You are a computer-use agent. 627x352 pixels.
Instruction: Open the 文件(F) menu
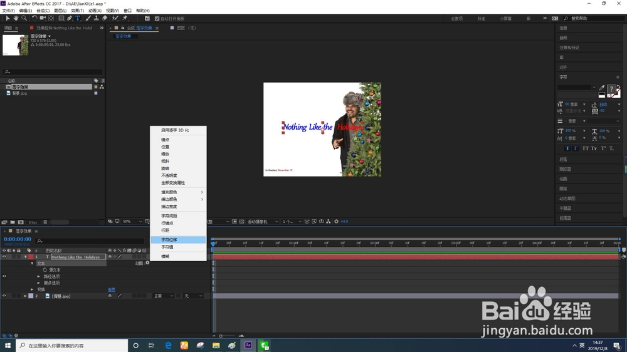pos(8,11)
